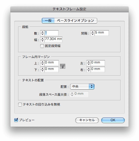Open the ベースラインオプション tab
Screen dimensions: 139x141
[76, 21]
